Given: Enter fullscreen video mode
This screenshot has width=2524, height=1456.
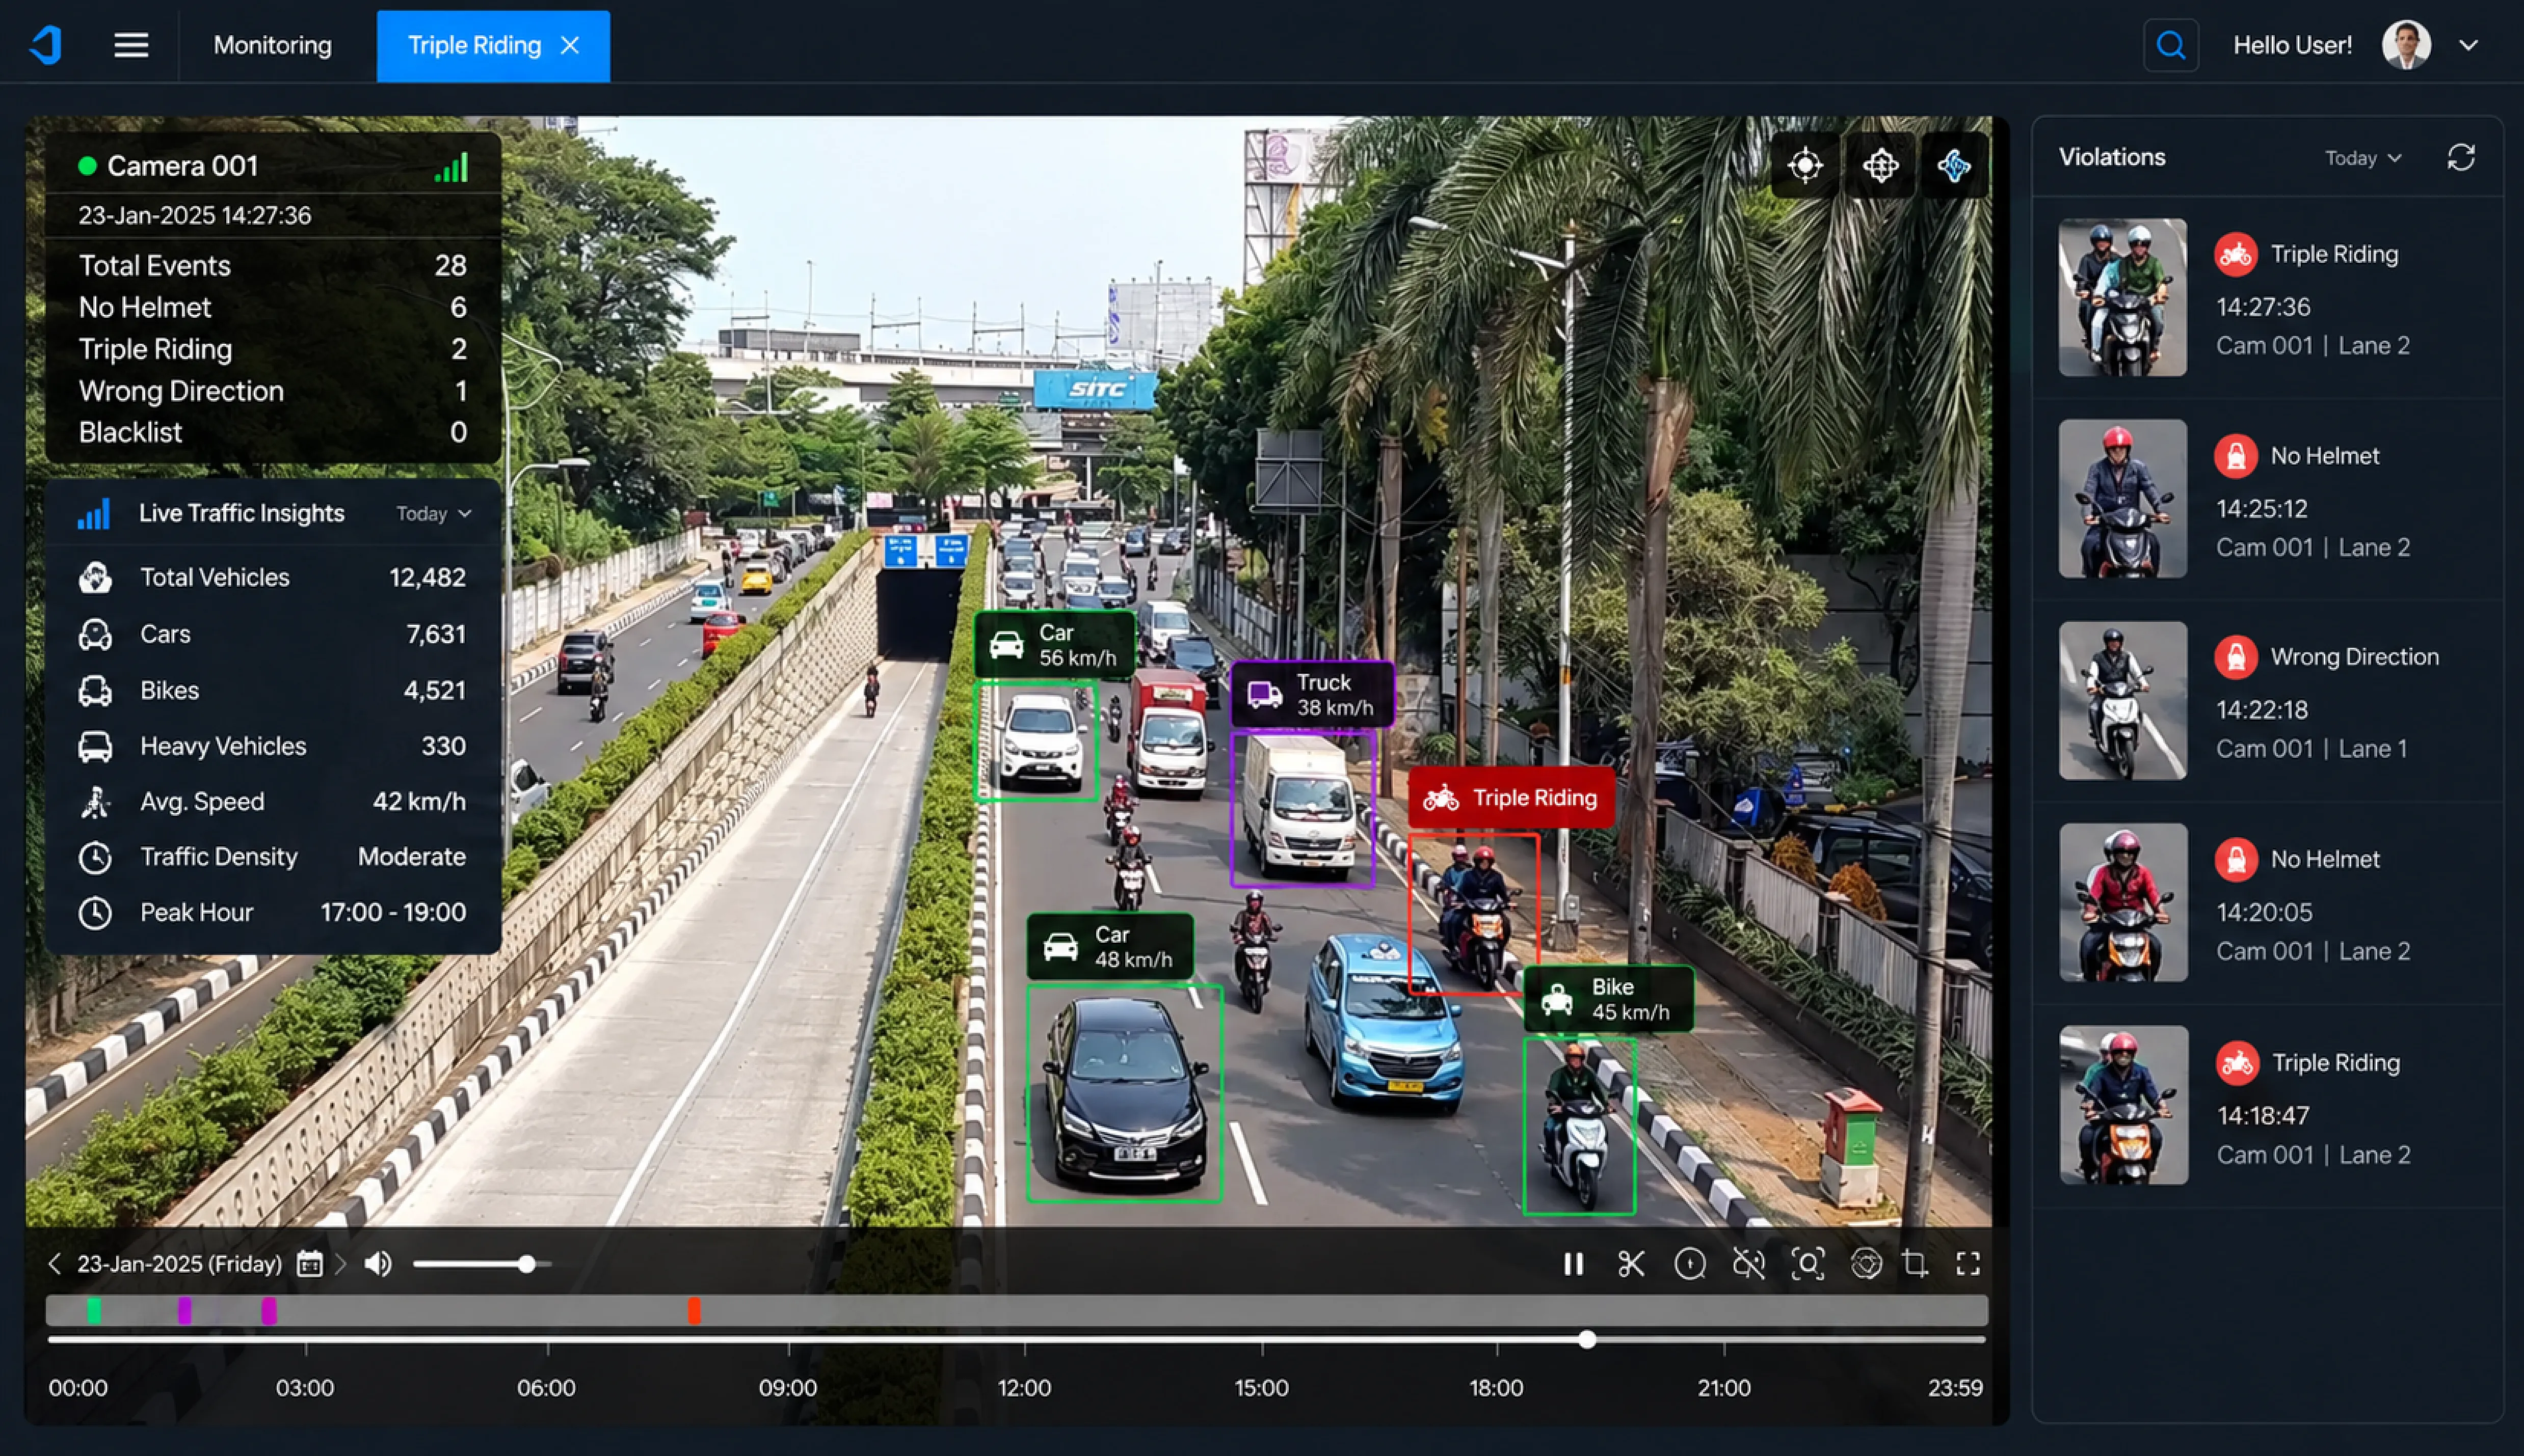Looking at the screenshot, I should (x=1968, y=1264).
